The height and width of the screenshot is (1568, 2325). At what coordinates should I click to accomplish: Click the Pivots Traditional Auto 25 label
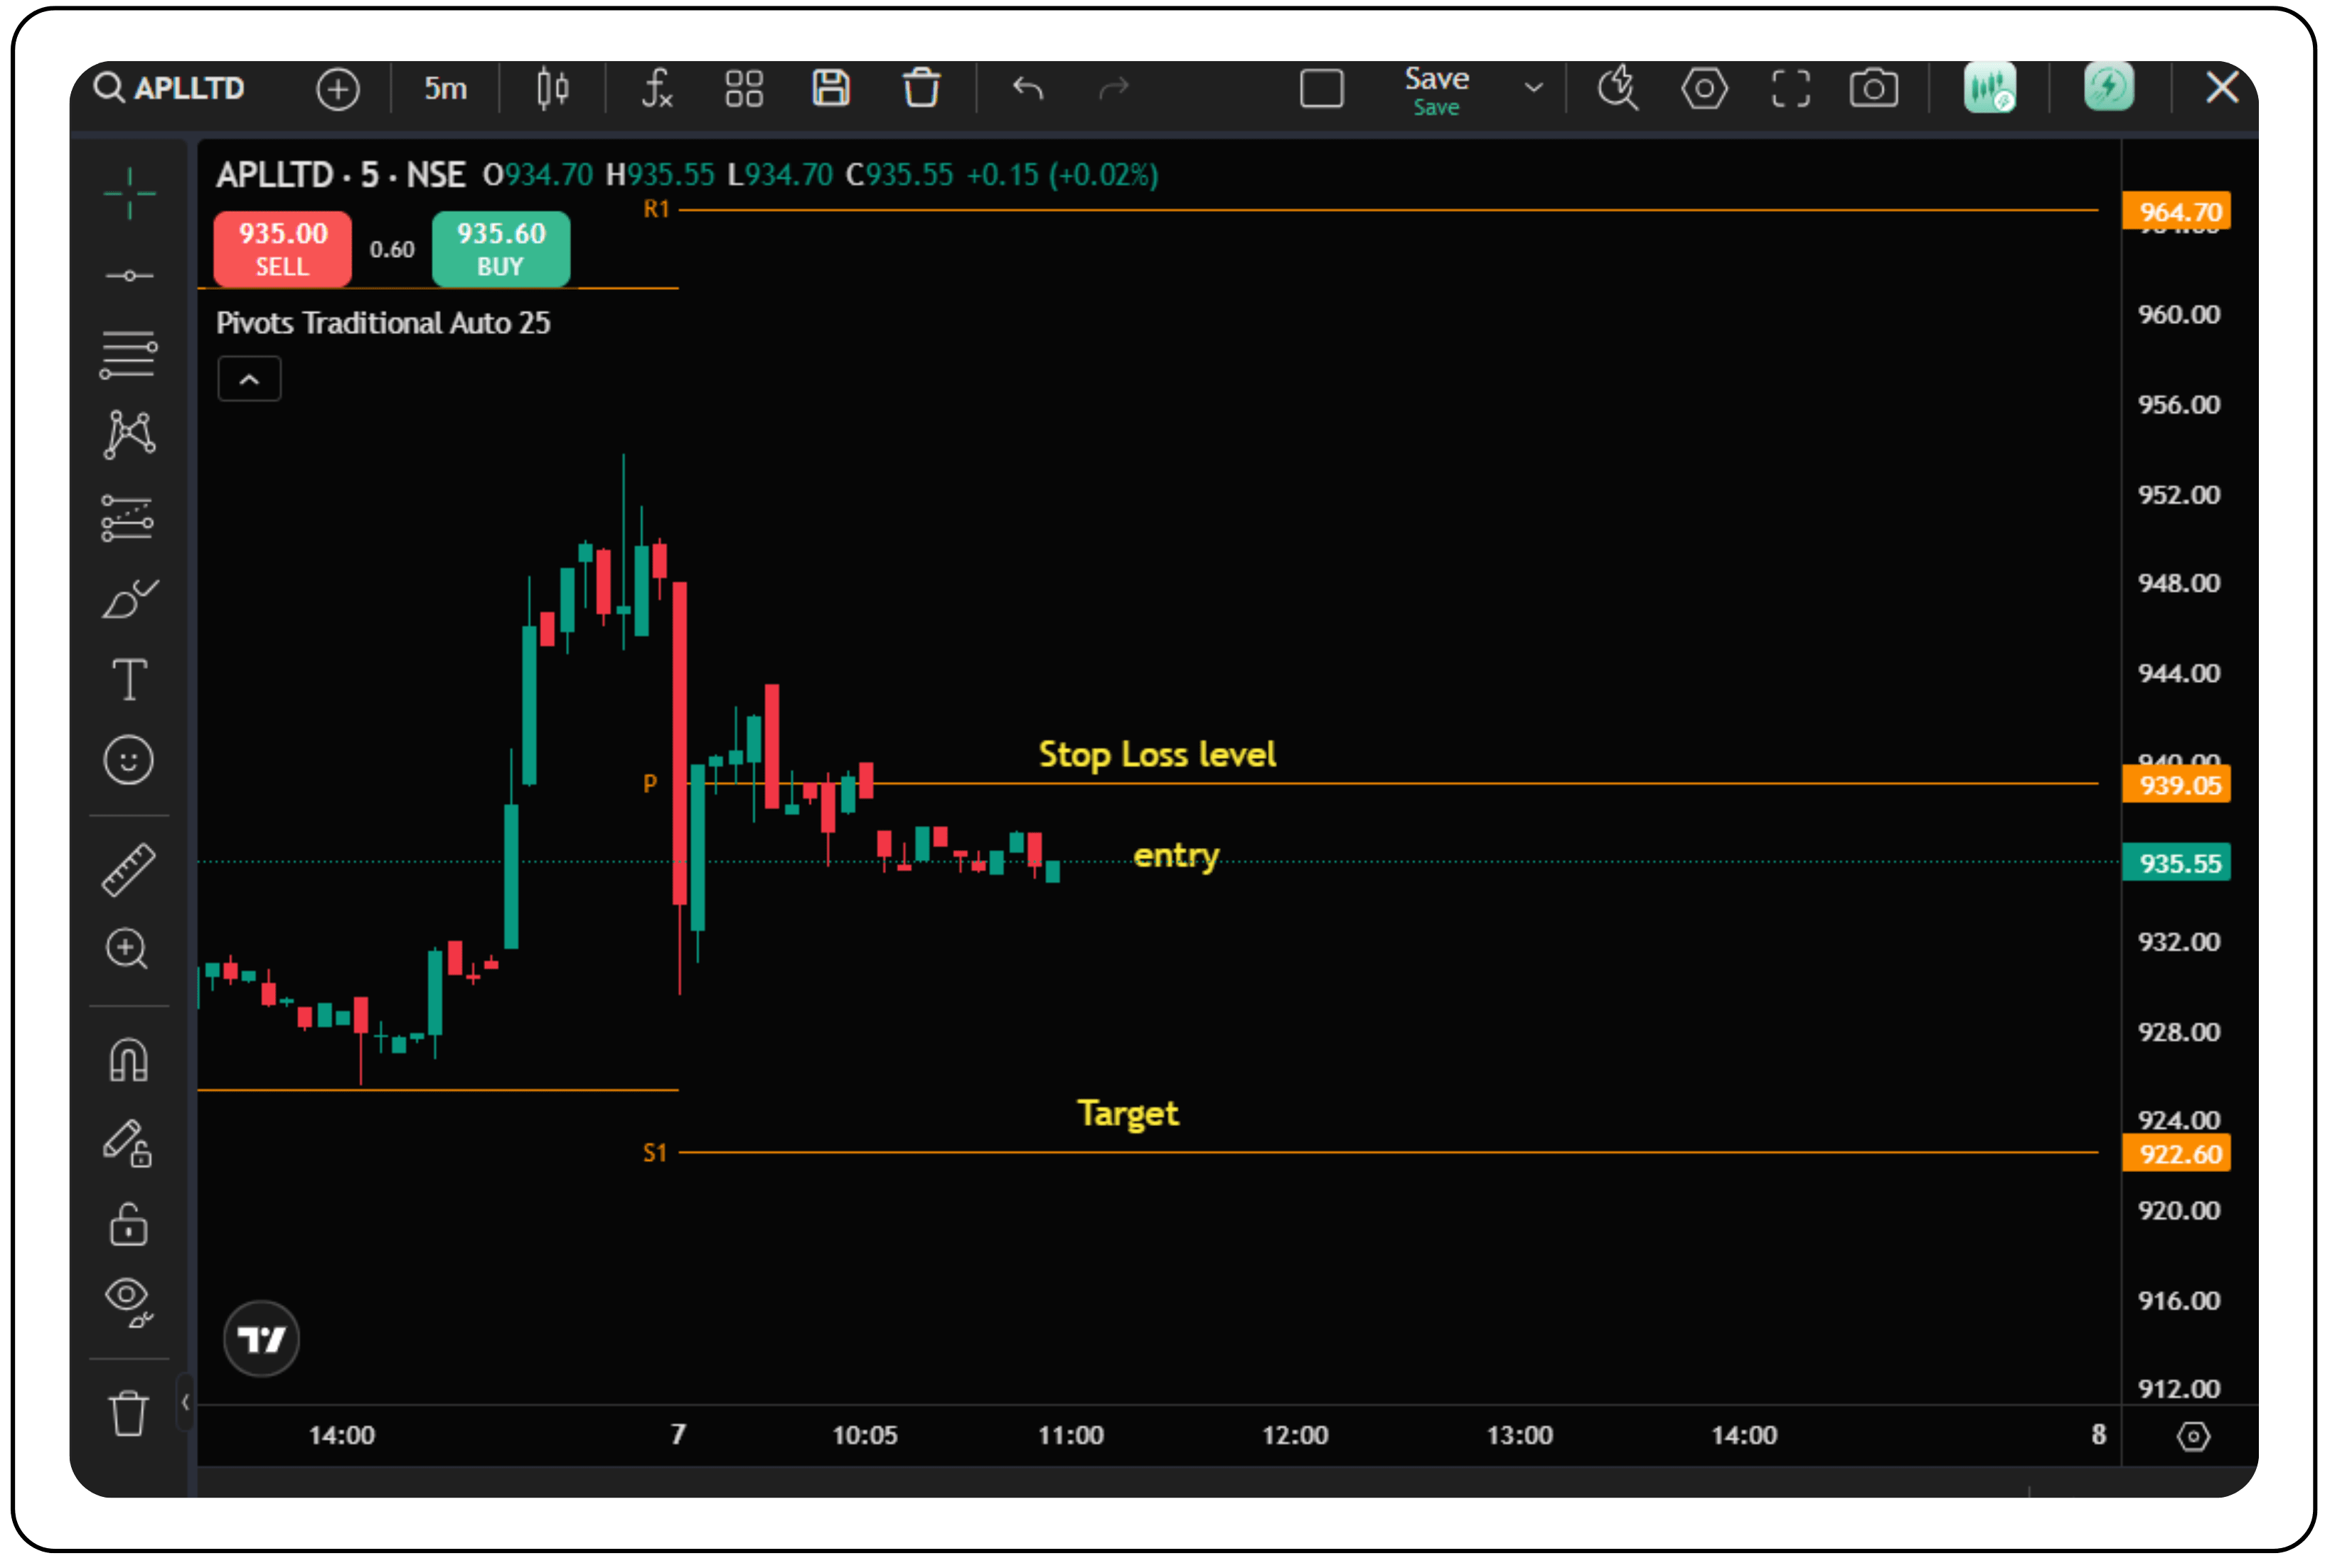click(383, 323)
